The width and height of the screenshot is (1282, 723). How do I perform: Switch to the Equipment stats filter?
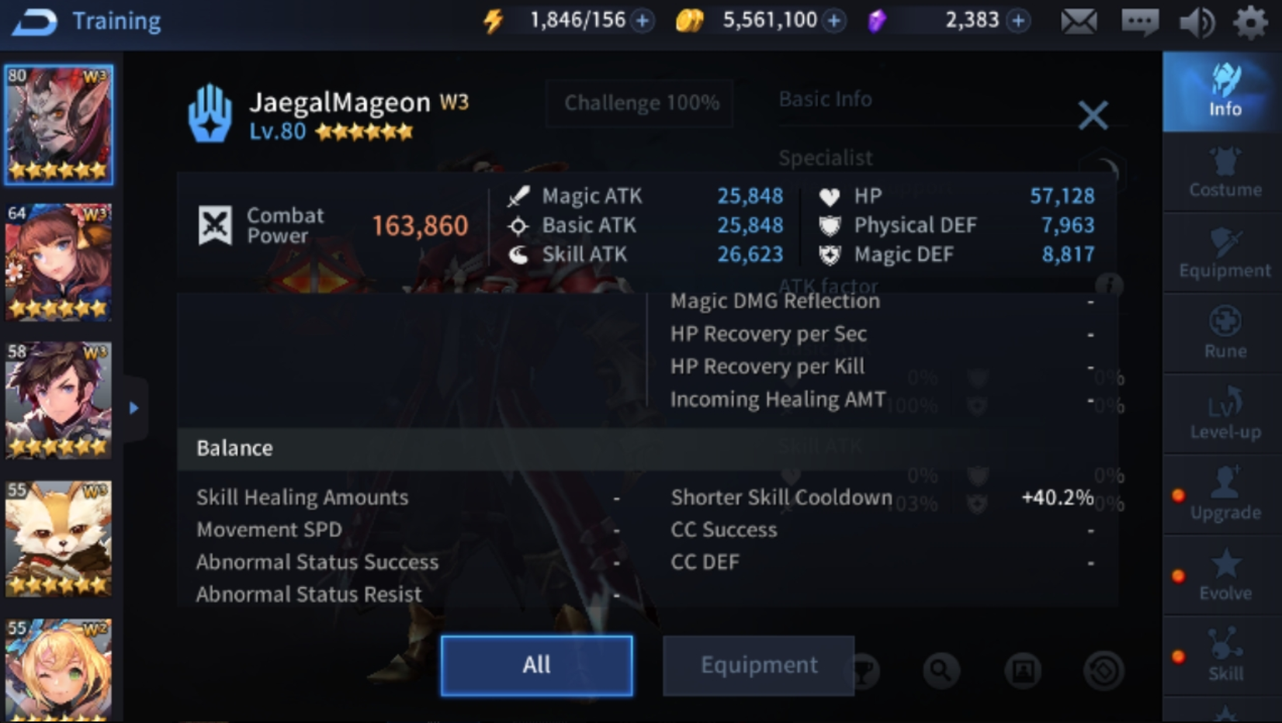[x=759, y=665]
